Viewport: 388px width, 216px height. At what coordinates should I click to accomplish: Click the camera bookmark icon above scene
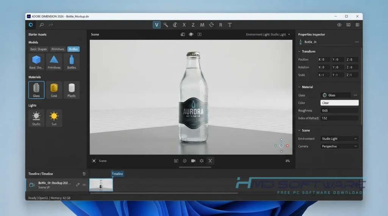pyautogui.click(x=183, y=34)
